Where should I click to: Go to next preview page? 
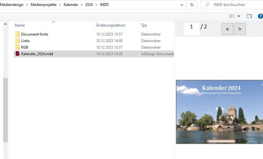point(240,29)
